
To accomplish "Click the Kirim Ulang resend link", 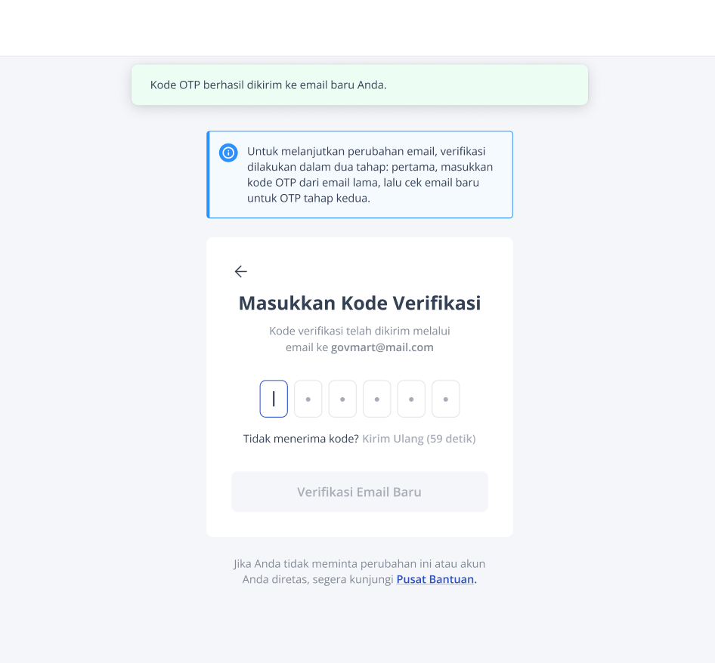I will (393, 439).
